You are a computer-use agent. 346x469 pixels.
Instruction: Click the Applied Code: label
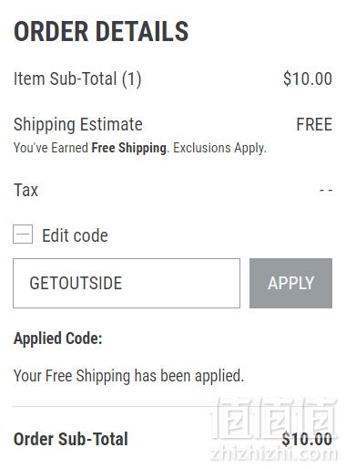(x=58, y=339)
